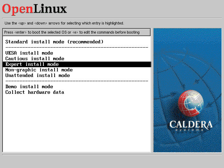Click the horizontal divider under OpenLinux header
The image size is (224, 168).
[x=112, y=18]
